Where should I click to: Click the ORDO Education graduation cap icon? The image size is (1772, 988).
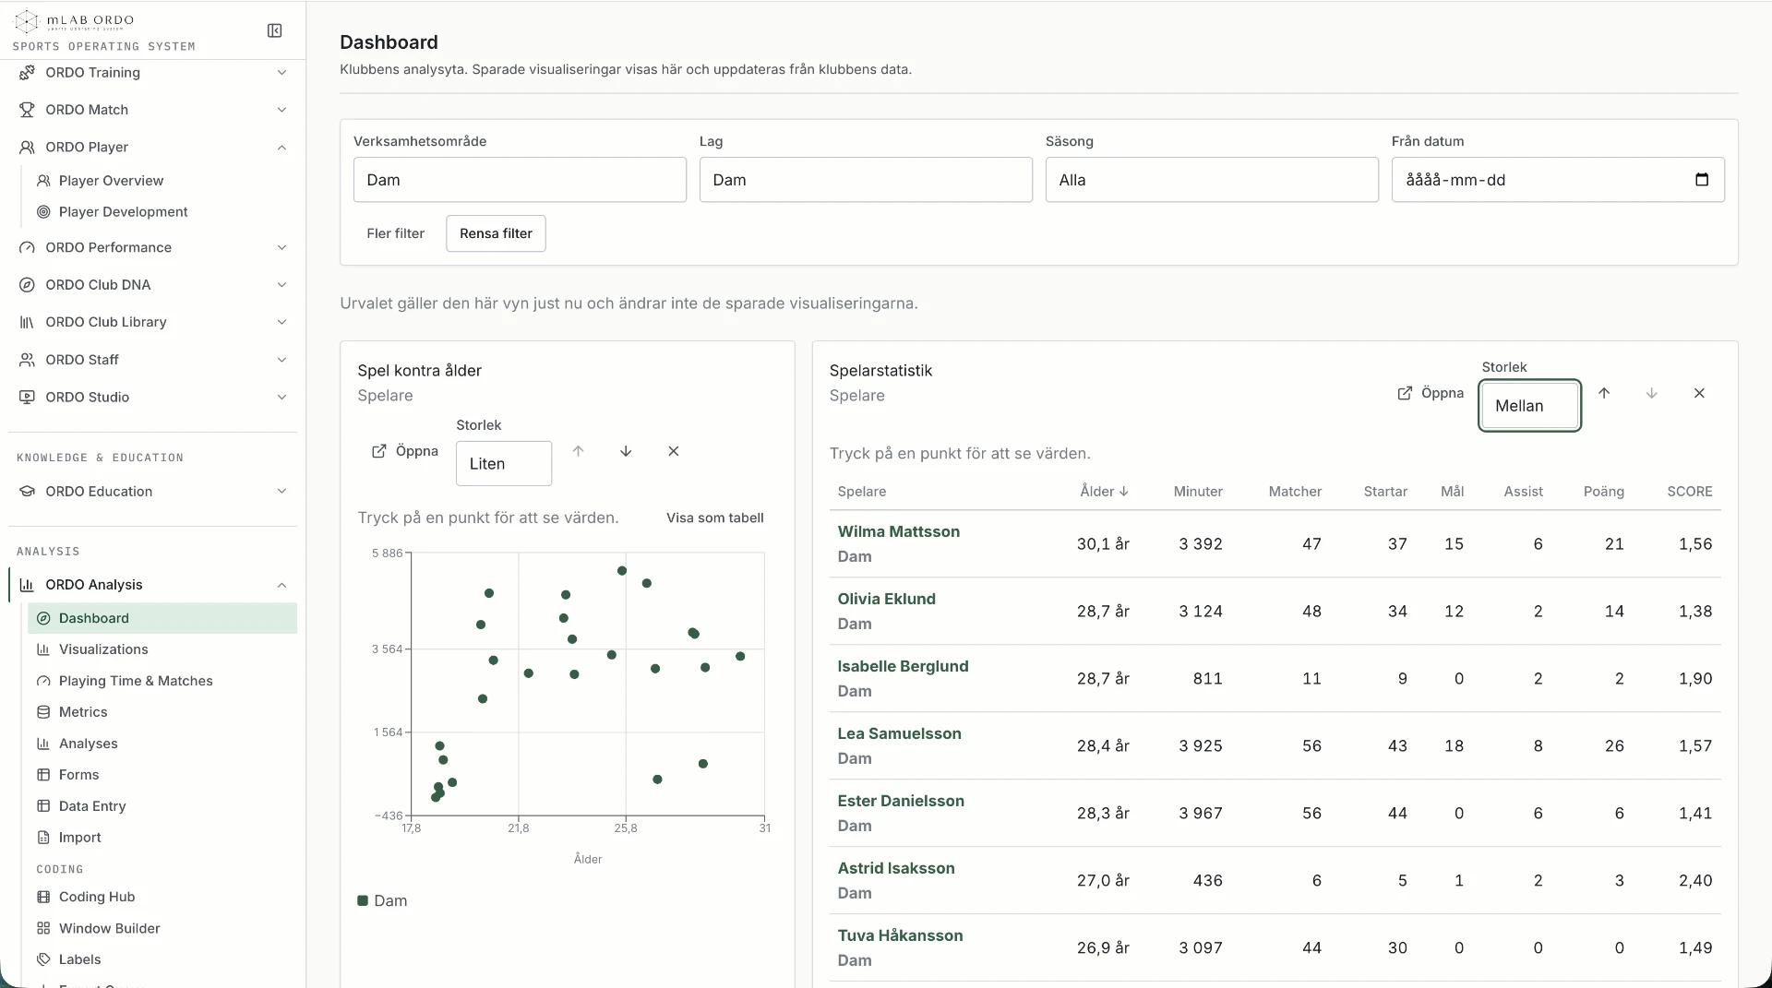[x=27, y=491]
